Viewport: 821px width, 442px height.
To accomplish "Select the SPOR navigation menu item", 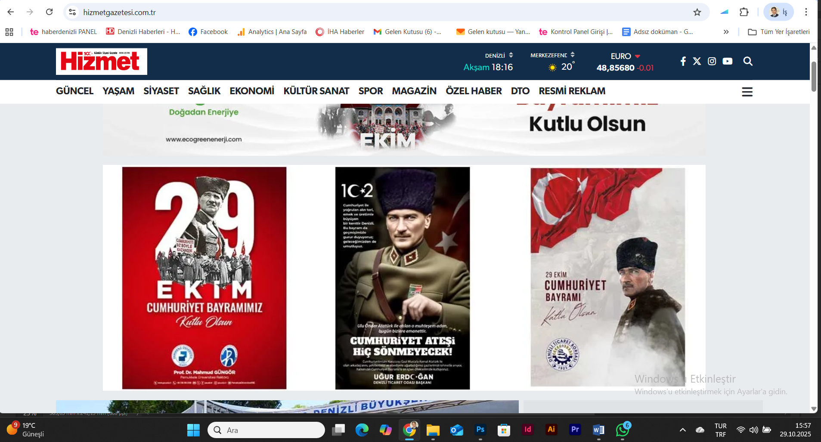I will tap(371, 91).
